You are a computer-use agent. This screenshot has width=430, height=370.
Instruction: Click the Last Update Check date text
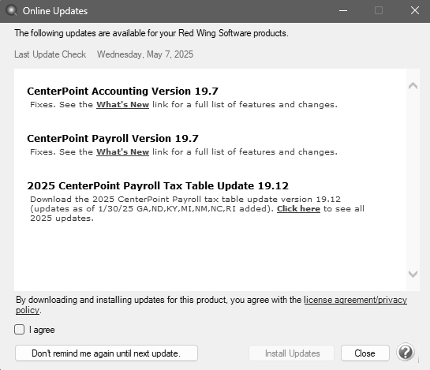[145, 54]
